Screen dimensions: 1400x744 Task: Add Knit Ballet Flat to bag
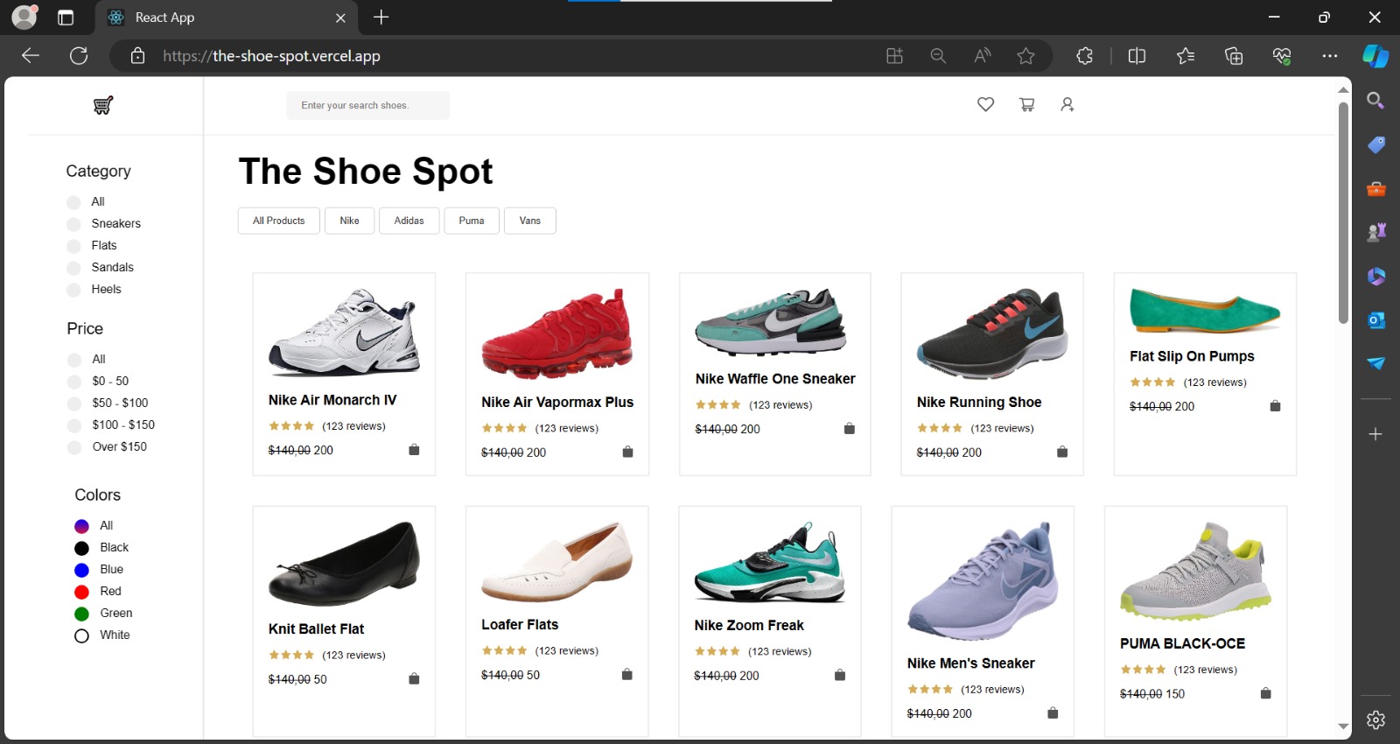tap(414, 678)
